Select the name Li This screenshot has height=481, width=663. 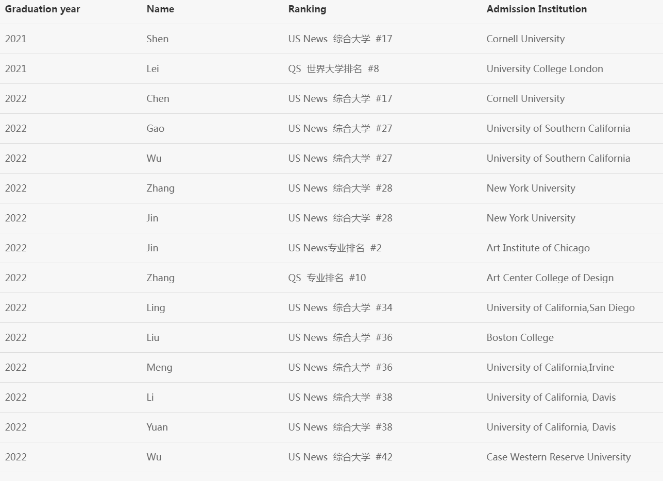pyautogui.click(x=150, y=398)
